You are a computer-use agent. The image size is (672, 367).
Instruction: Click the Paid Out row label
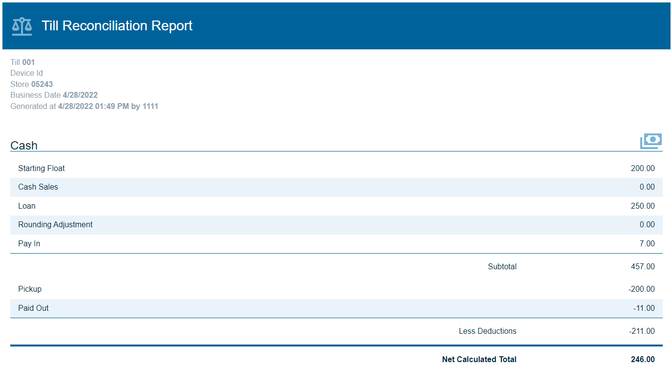point(33,308)
